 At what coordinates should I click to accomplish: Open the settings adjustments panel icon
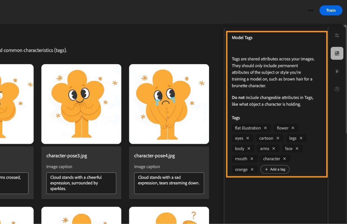(337, 35)
